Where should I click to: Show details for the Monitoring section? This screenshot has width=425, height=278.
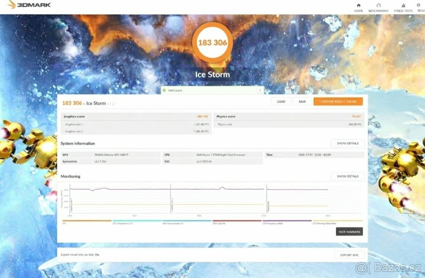tap(347, 176)
